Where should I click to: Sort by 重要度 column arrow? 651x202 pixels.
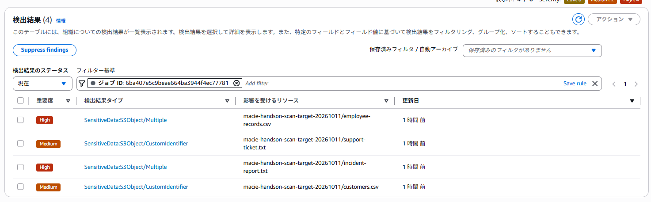click(68, 101)
